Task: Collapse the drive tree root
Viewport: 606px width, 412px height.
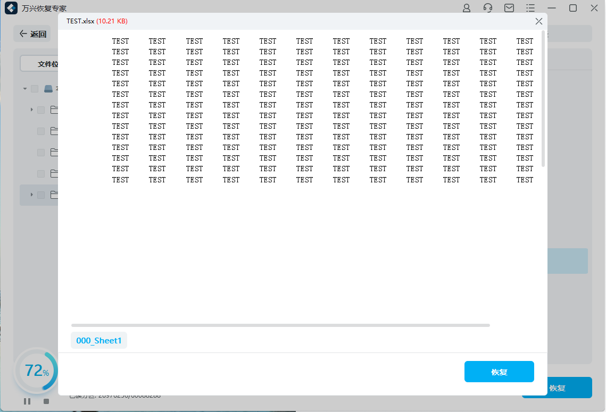Action: click(x=25, y=89)
